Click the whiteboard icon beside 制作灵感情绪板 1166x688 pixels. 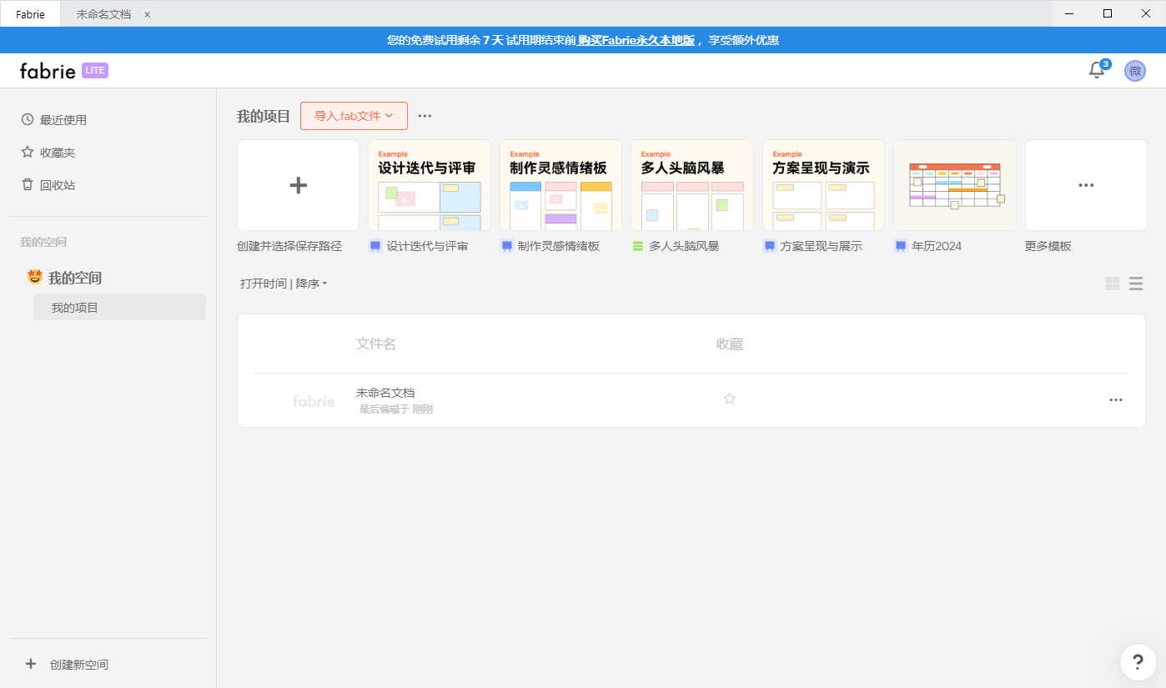[x=506, y=246]
